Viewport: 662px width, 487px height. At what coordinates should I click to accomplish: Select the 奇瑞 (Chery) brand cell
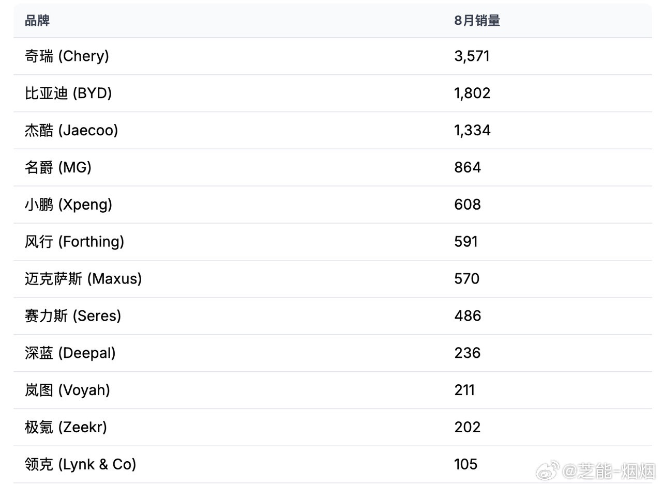click(67, 56)
